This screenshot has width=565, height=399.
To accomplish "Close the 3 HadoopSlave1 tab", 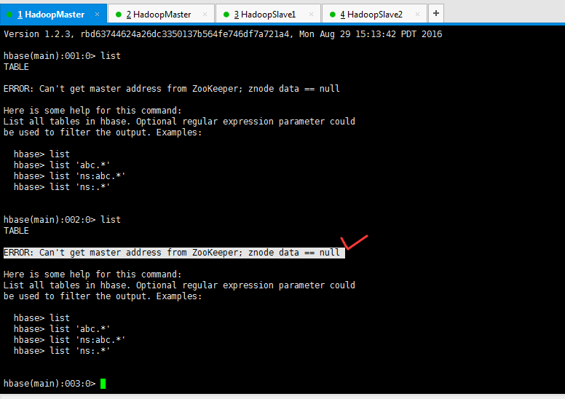I will tap(311, 15).
